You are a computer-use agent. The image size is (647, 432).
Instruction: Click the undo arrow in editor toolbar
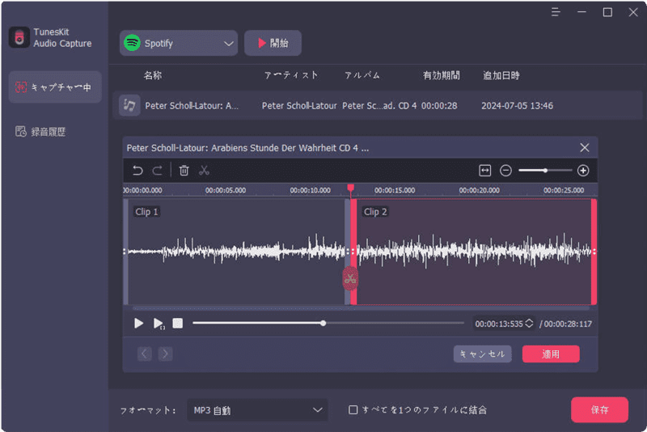pyautogui.click(x=137, y=171)
